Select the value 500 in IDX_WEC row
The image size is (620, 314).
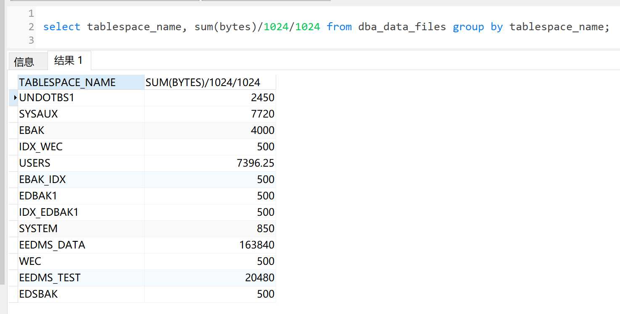210,147
